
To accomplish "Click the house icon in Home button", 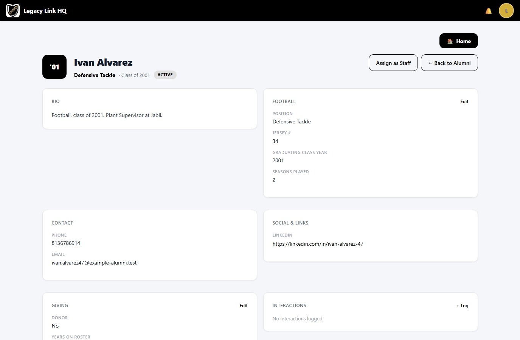I will [x=450, y=41].
